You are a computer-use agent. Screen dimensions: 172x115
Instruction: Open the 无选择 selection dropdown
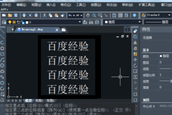pos(157,38)
